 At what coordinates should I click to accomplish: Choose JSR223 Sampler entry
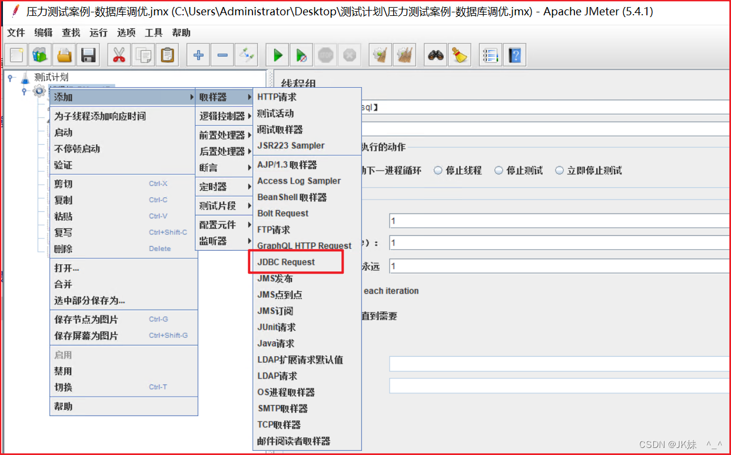[307, 145]
